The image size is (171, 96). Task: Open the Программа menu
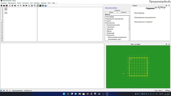tap(3, 3)
